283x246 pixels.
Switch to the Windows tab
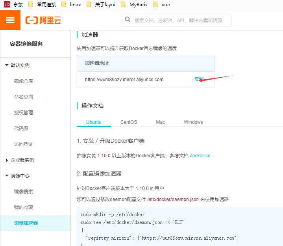pos(193,122)
